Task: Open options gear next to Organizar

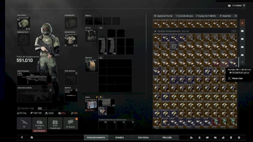Action: pyautogui.click(x=236, y=16)
